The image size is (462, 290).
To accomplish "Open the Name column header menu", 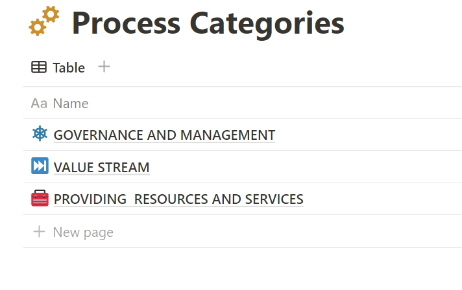I will (70, 104).
